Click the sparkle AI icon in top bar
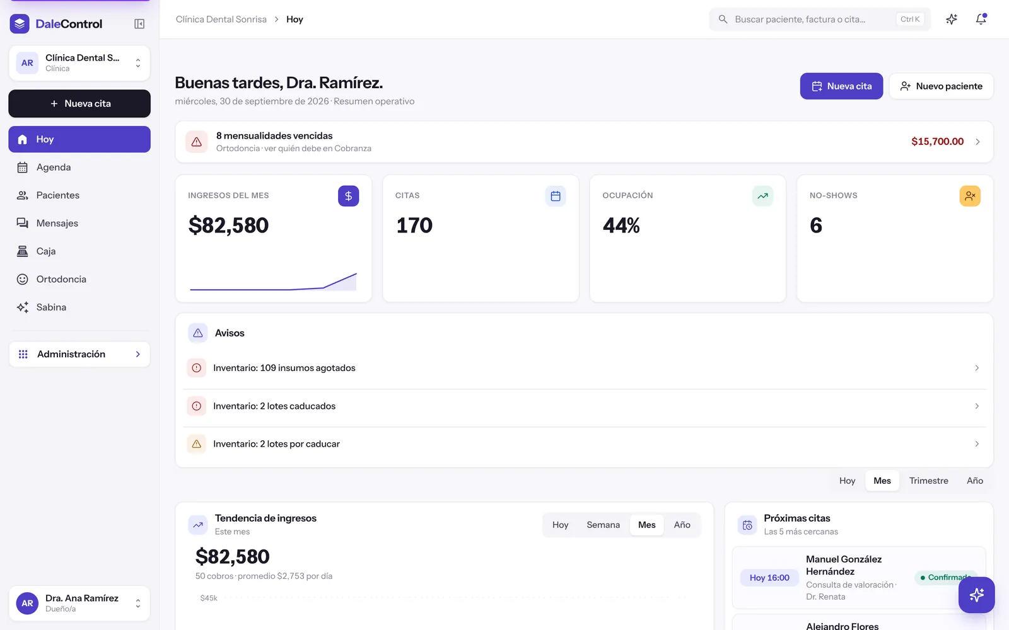Image resolution: width=1009 pixels, height=630 pixels. click(952, 20)
